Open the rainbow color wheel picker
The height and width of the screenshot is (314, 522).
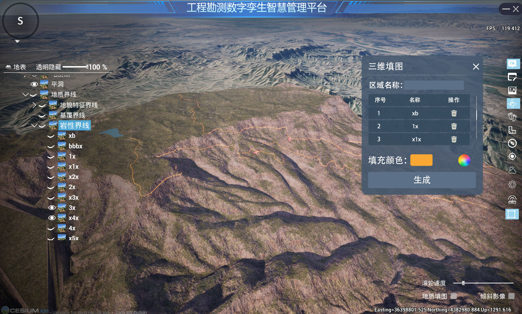click(x=464, y=160)
